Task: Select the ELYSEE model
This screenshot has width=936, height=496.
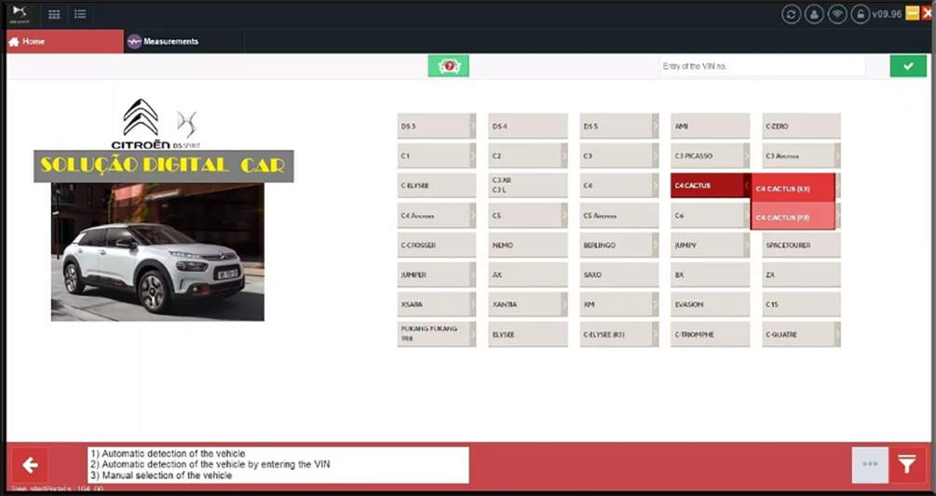Action: click(528, 334)
